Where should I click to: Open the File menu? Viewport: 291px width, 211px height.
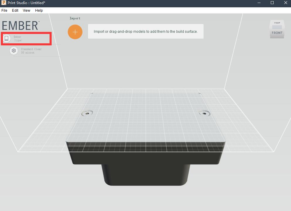(x=4, y=10)
